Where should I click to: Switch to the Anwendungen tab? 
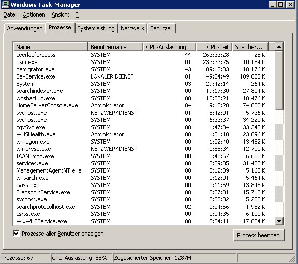tap(25, 28)
